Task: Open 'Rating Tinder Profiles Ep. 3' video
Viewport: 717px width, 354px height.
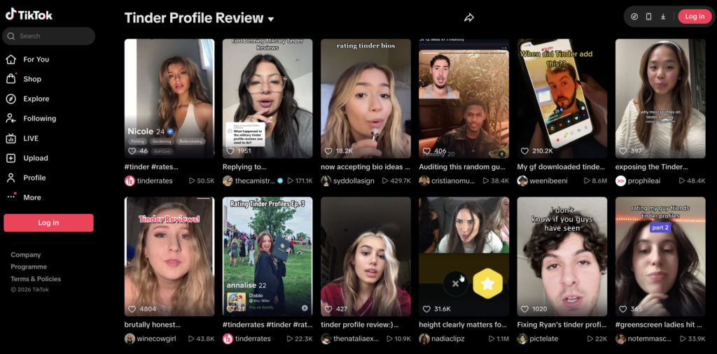Action: [x=267, y=257]
